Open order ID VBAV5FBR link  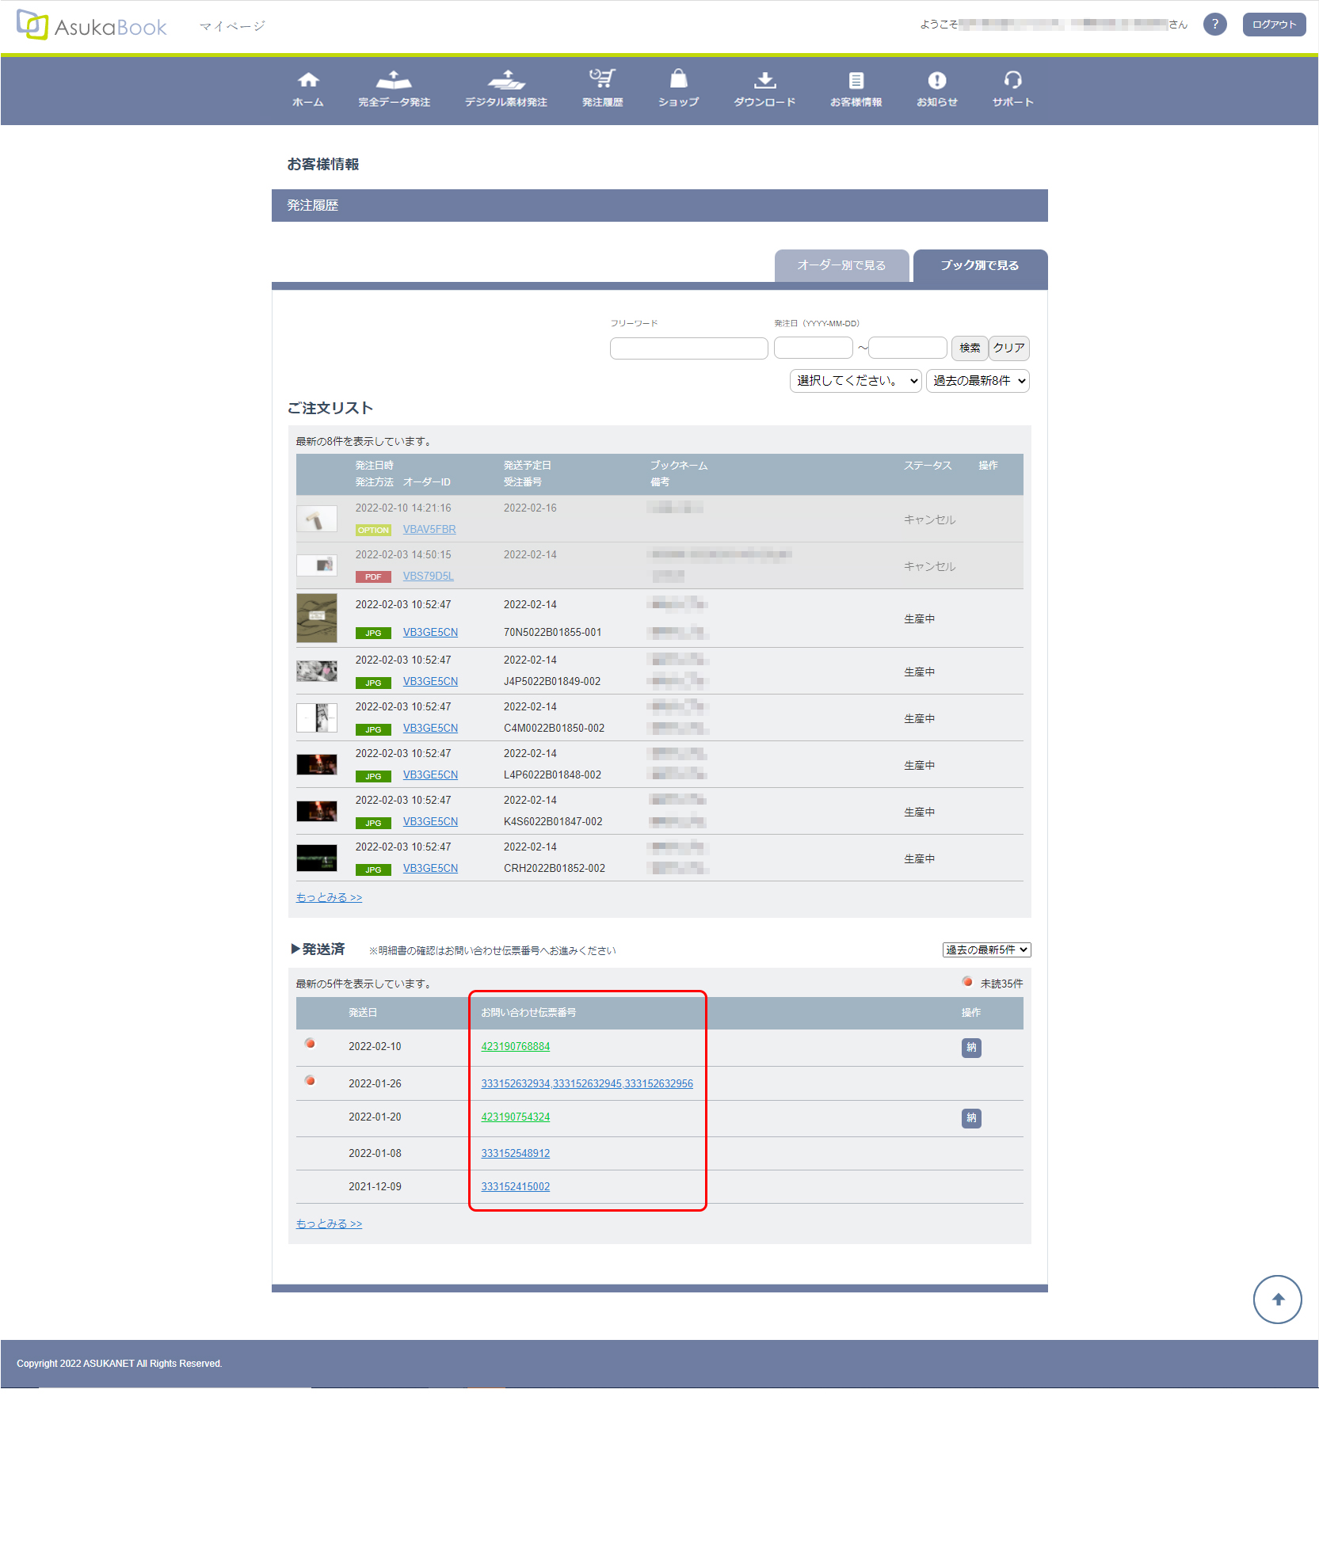[429, 530]
